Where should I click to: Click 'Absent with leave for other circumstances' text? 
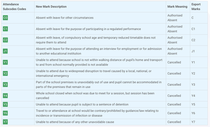click(x=64, y=18)
